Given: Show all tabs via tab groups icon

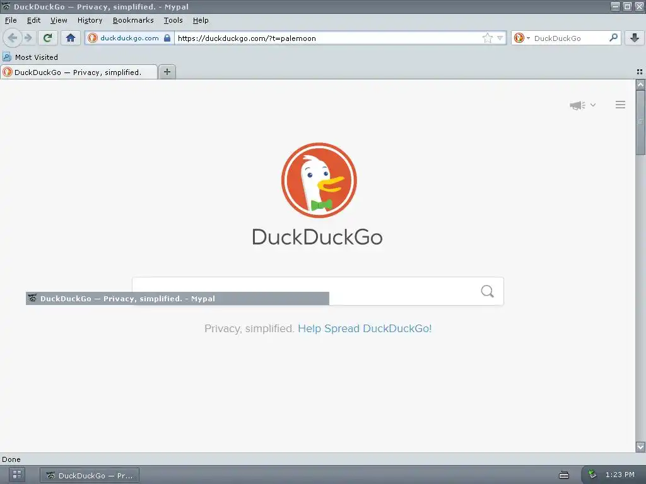Looking at the screenshot, I should coord(640,72).
